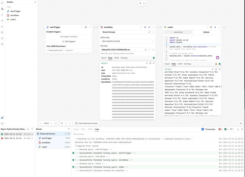Zoom out the canvas with the minus button
Image resolution: width=245 pixels, height=177 pixels.
(x=41, y=123)
